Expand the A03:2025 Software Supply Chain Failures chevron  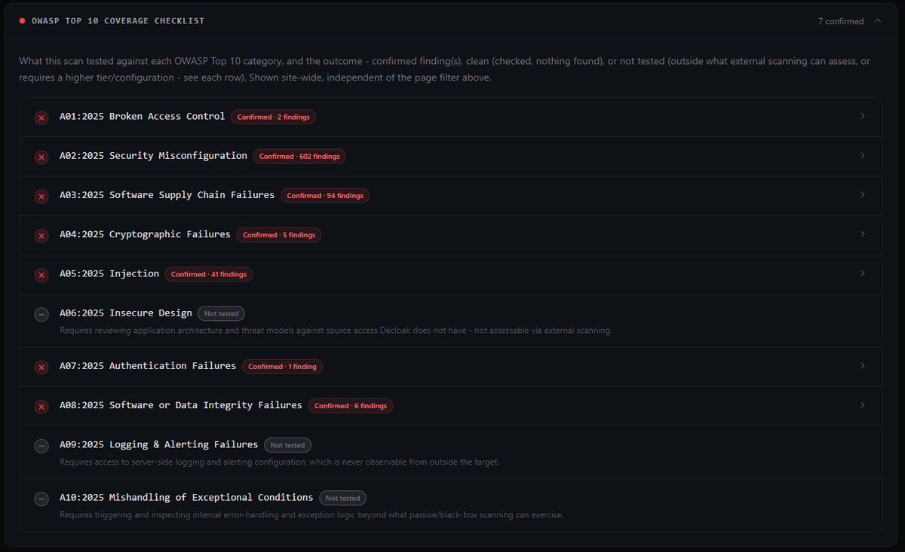tap(863, 194)
